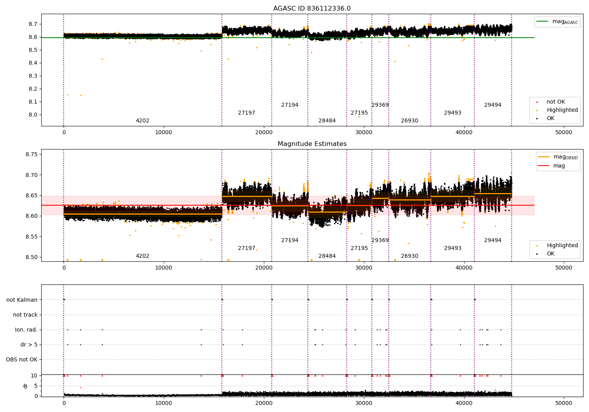Select obsid label 27195 in top plot

tap(359, 113)
